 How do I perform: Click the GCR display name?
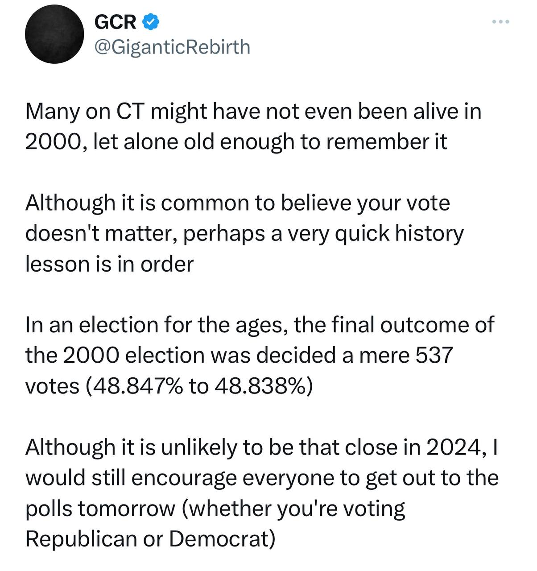click(x=116, y=21)
